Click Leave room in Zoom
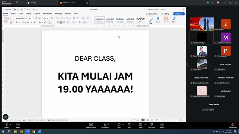Screen dimensions: 239x134 coord(233,125)
